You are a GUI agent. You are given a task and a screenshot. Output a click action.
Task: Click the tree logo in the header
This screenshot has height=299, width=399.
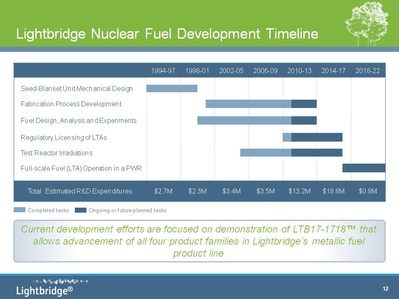(367, 24)
